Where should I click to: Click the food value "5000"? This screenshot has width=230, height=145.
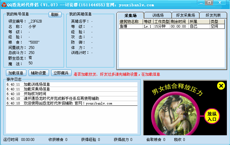click(34, 42)
